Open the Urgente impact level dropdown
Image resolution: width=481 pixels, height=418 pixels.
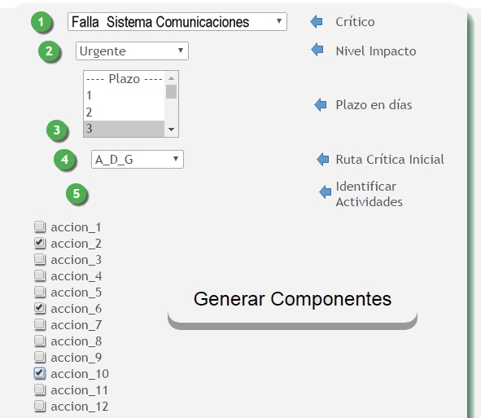(x=132, y=51)
